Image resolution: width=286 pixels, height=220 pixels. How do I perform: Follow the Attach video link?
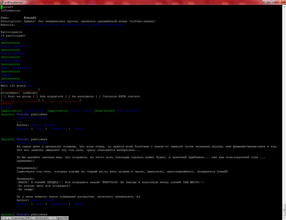[x=81, y=111]
